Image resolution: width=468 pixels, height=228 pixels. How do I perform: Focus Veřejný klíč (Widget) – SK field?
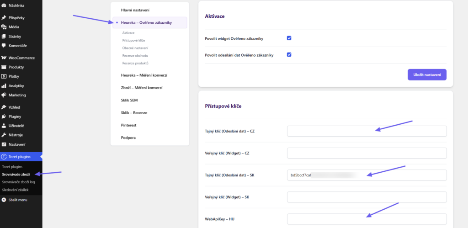click(367, 197)
